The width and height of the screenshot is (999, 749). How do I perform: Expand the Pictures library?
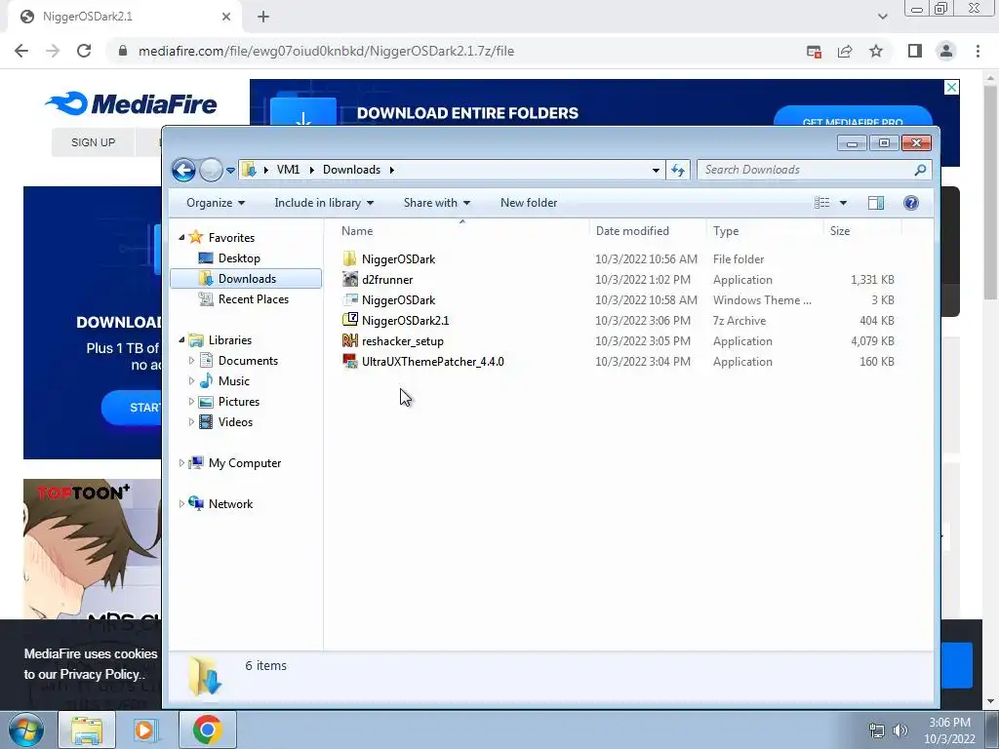(x=191, y=401)
